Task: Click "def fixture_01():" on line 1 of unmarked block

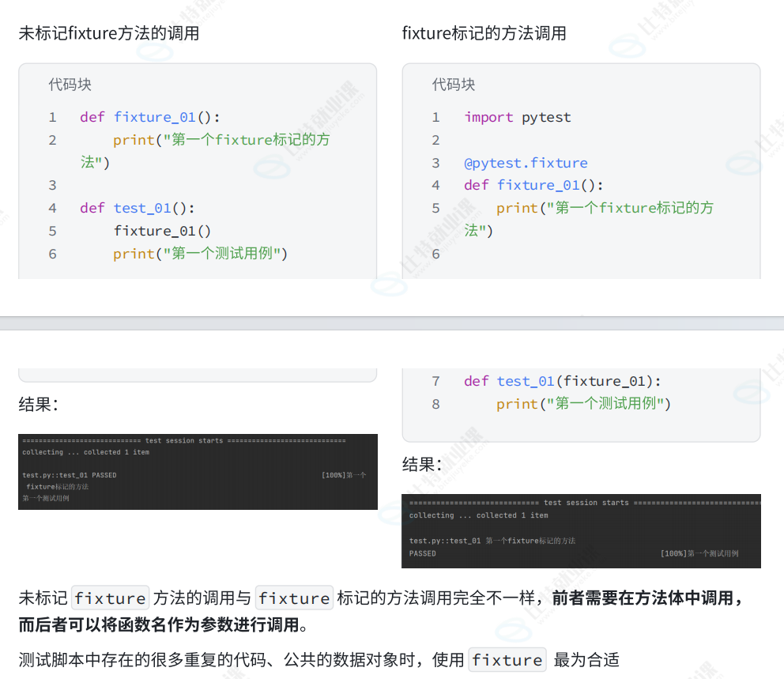Action: [x=149, y=117]
